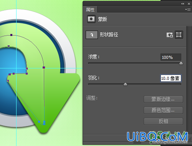Image resolution: width=192 pixels, height=146 pixels.
Task: Click the add pixel mask icon
Action: 170,35
